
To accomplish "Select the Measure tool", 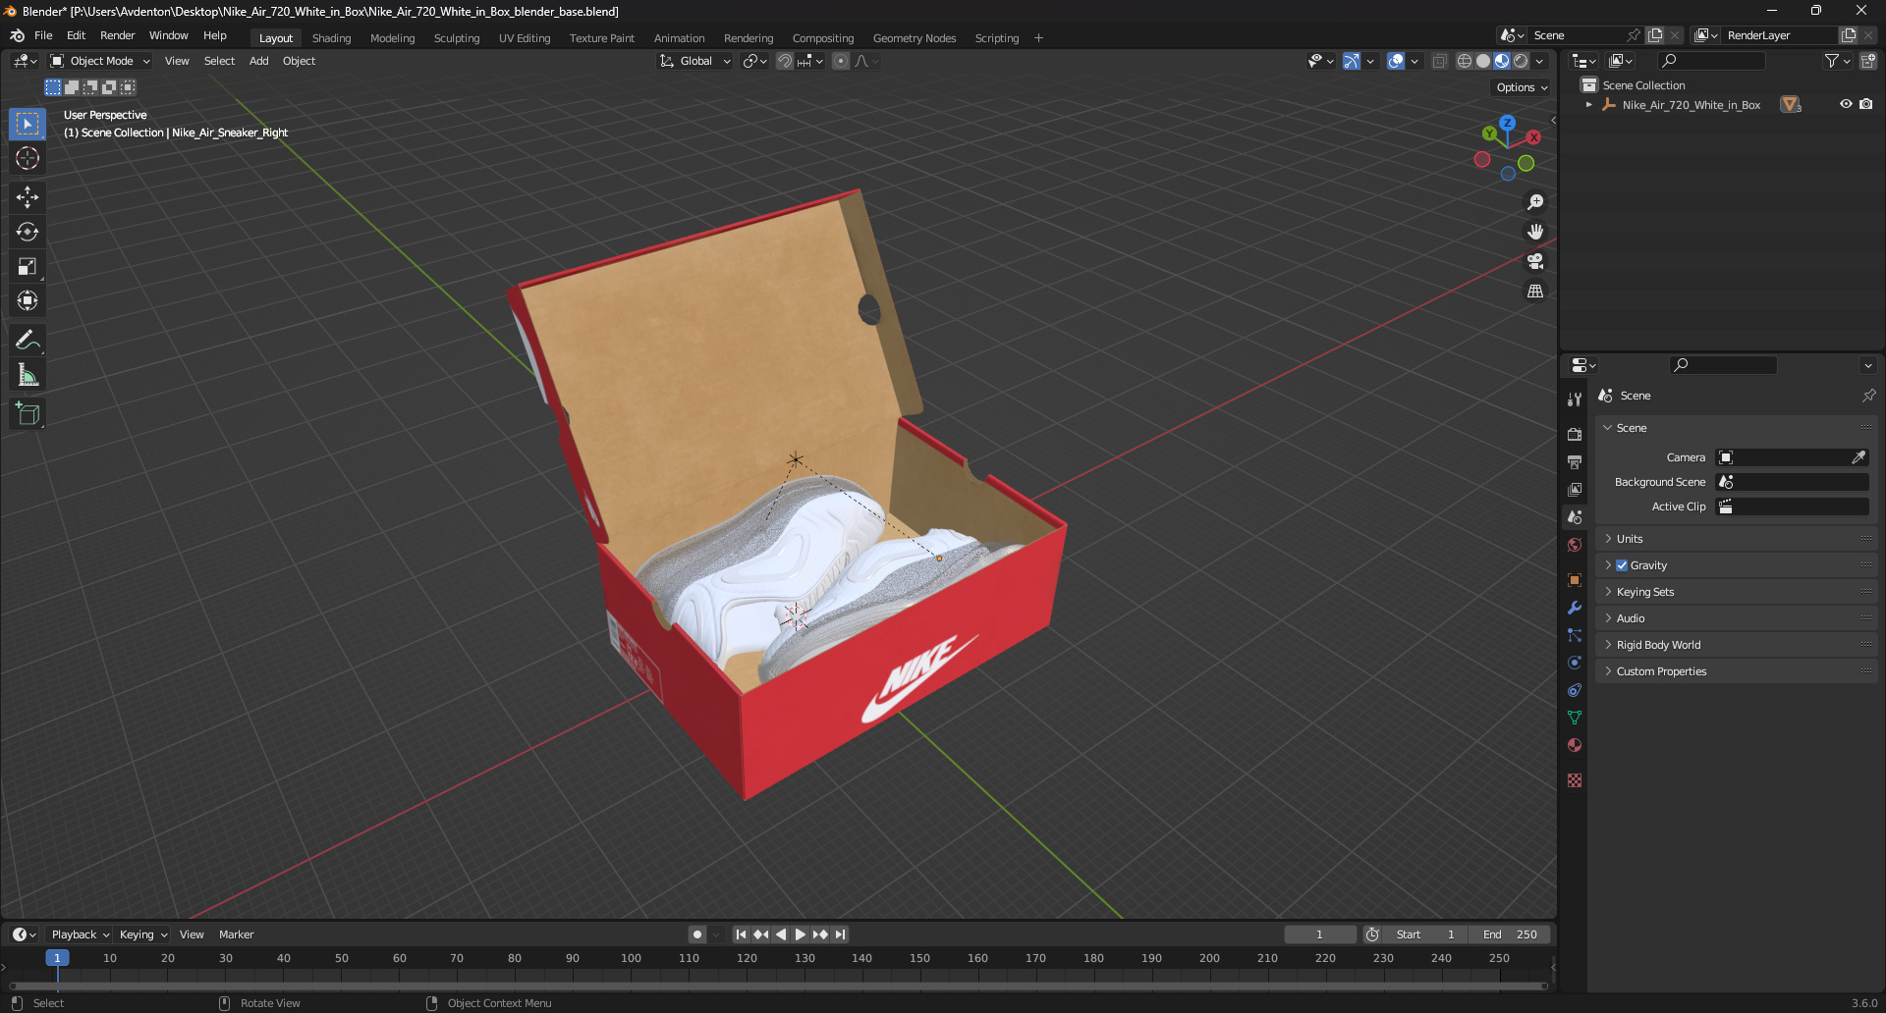I will coord(28,374).
